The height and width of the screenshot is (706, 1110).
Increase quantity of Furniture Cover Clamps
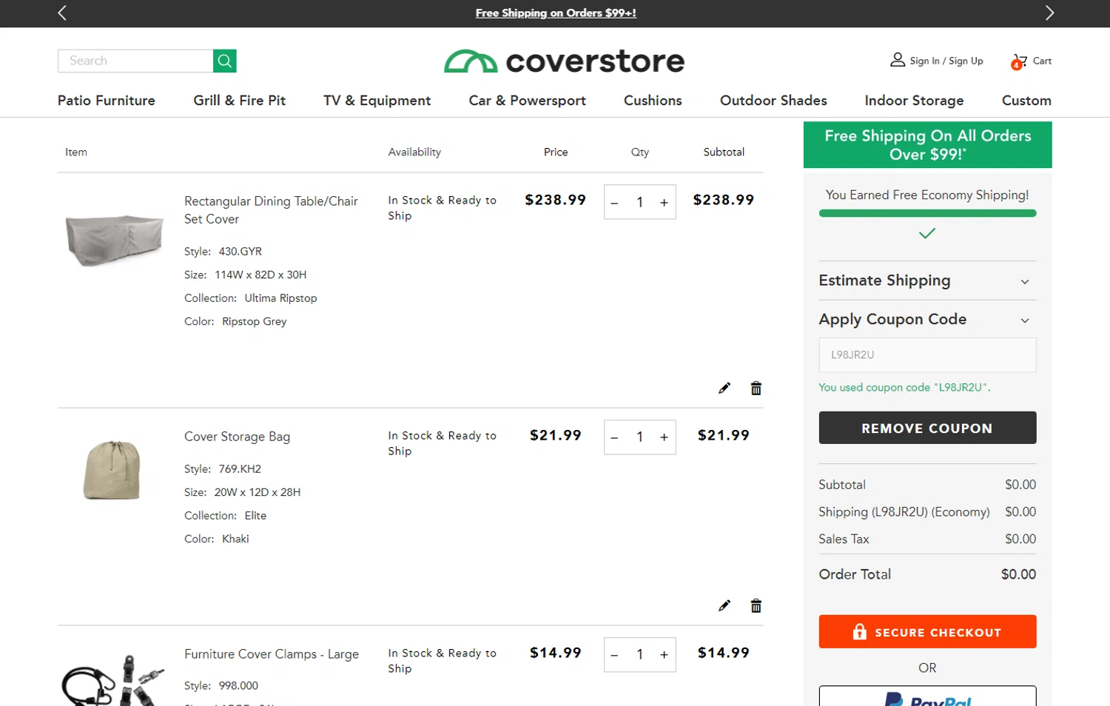tap(665, 655)
